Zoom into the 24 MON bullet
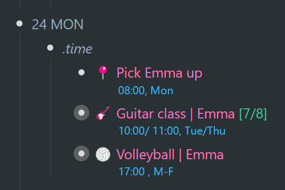The image size is (285, 190). click(x=20, y=24)
